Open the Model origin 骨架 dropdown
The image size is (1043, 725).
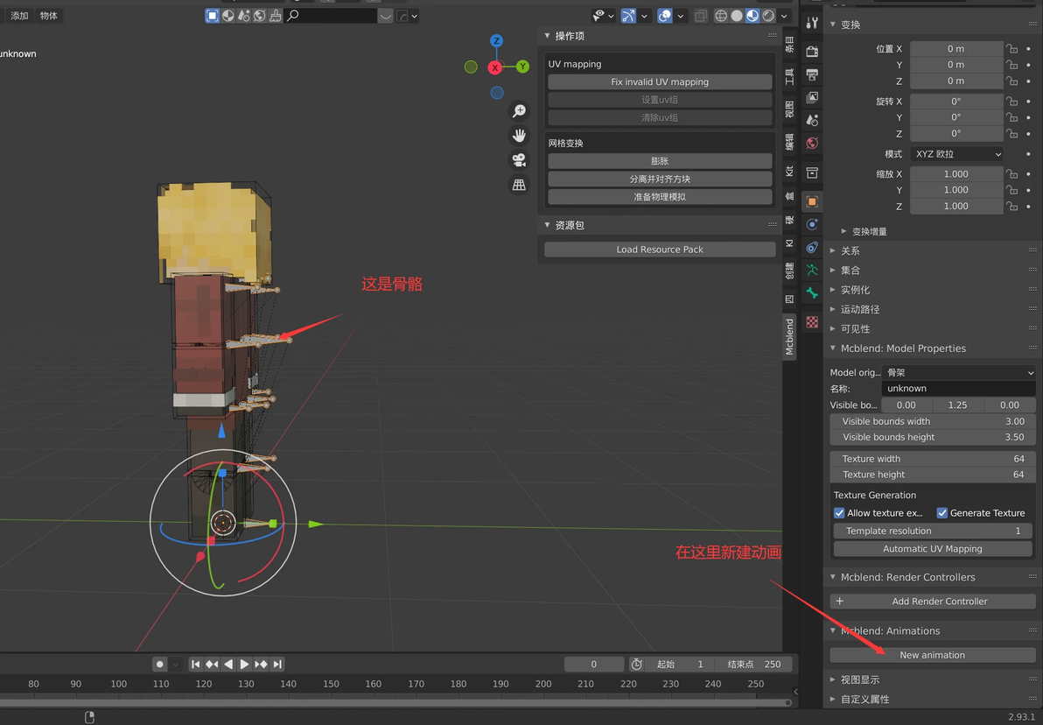958,373
